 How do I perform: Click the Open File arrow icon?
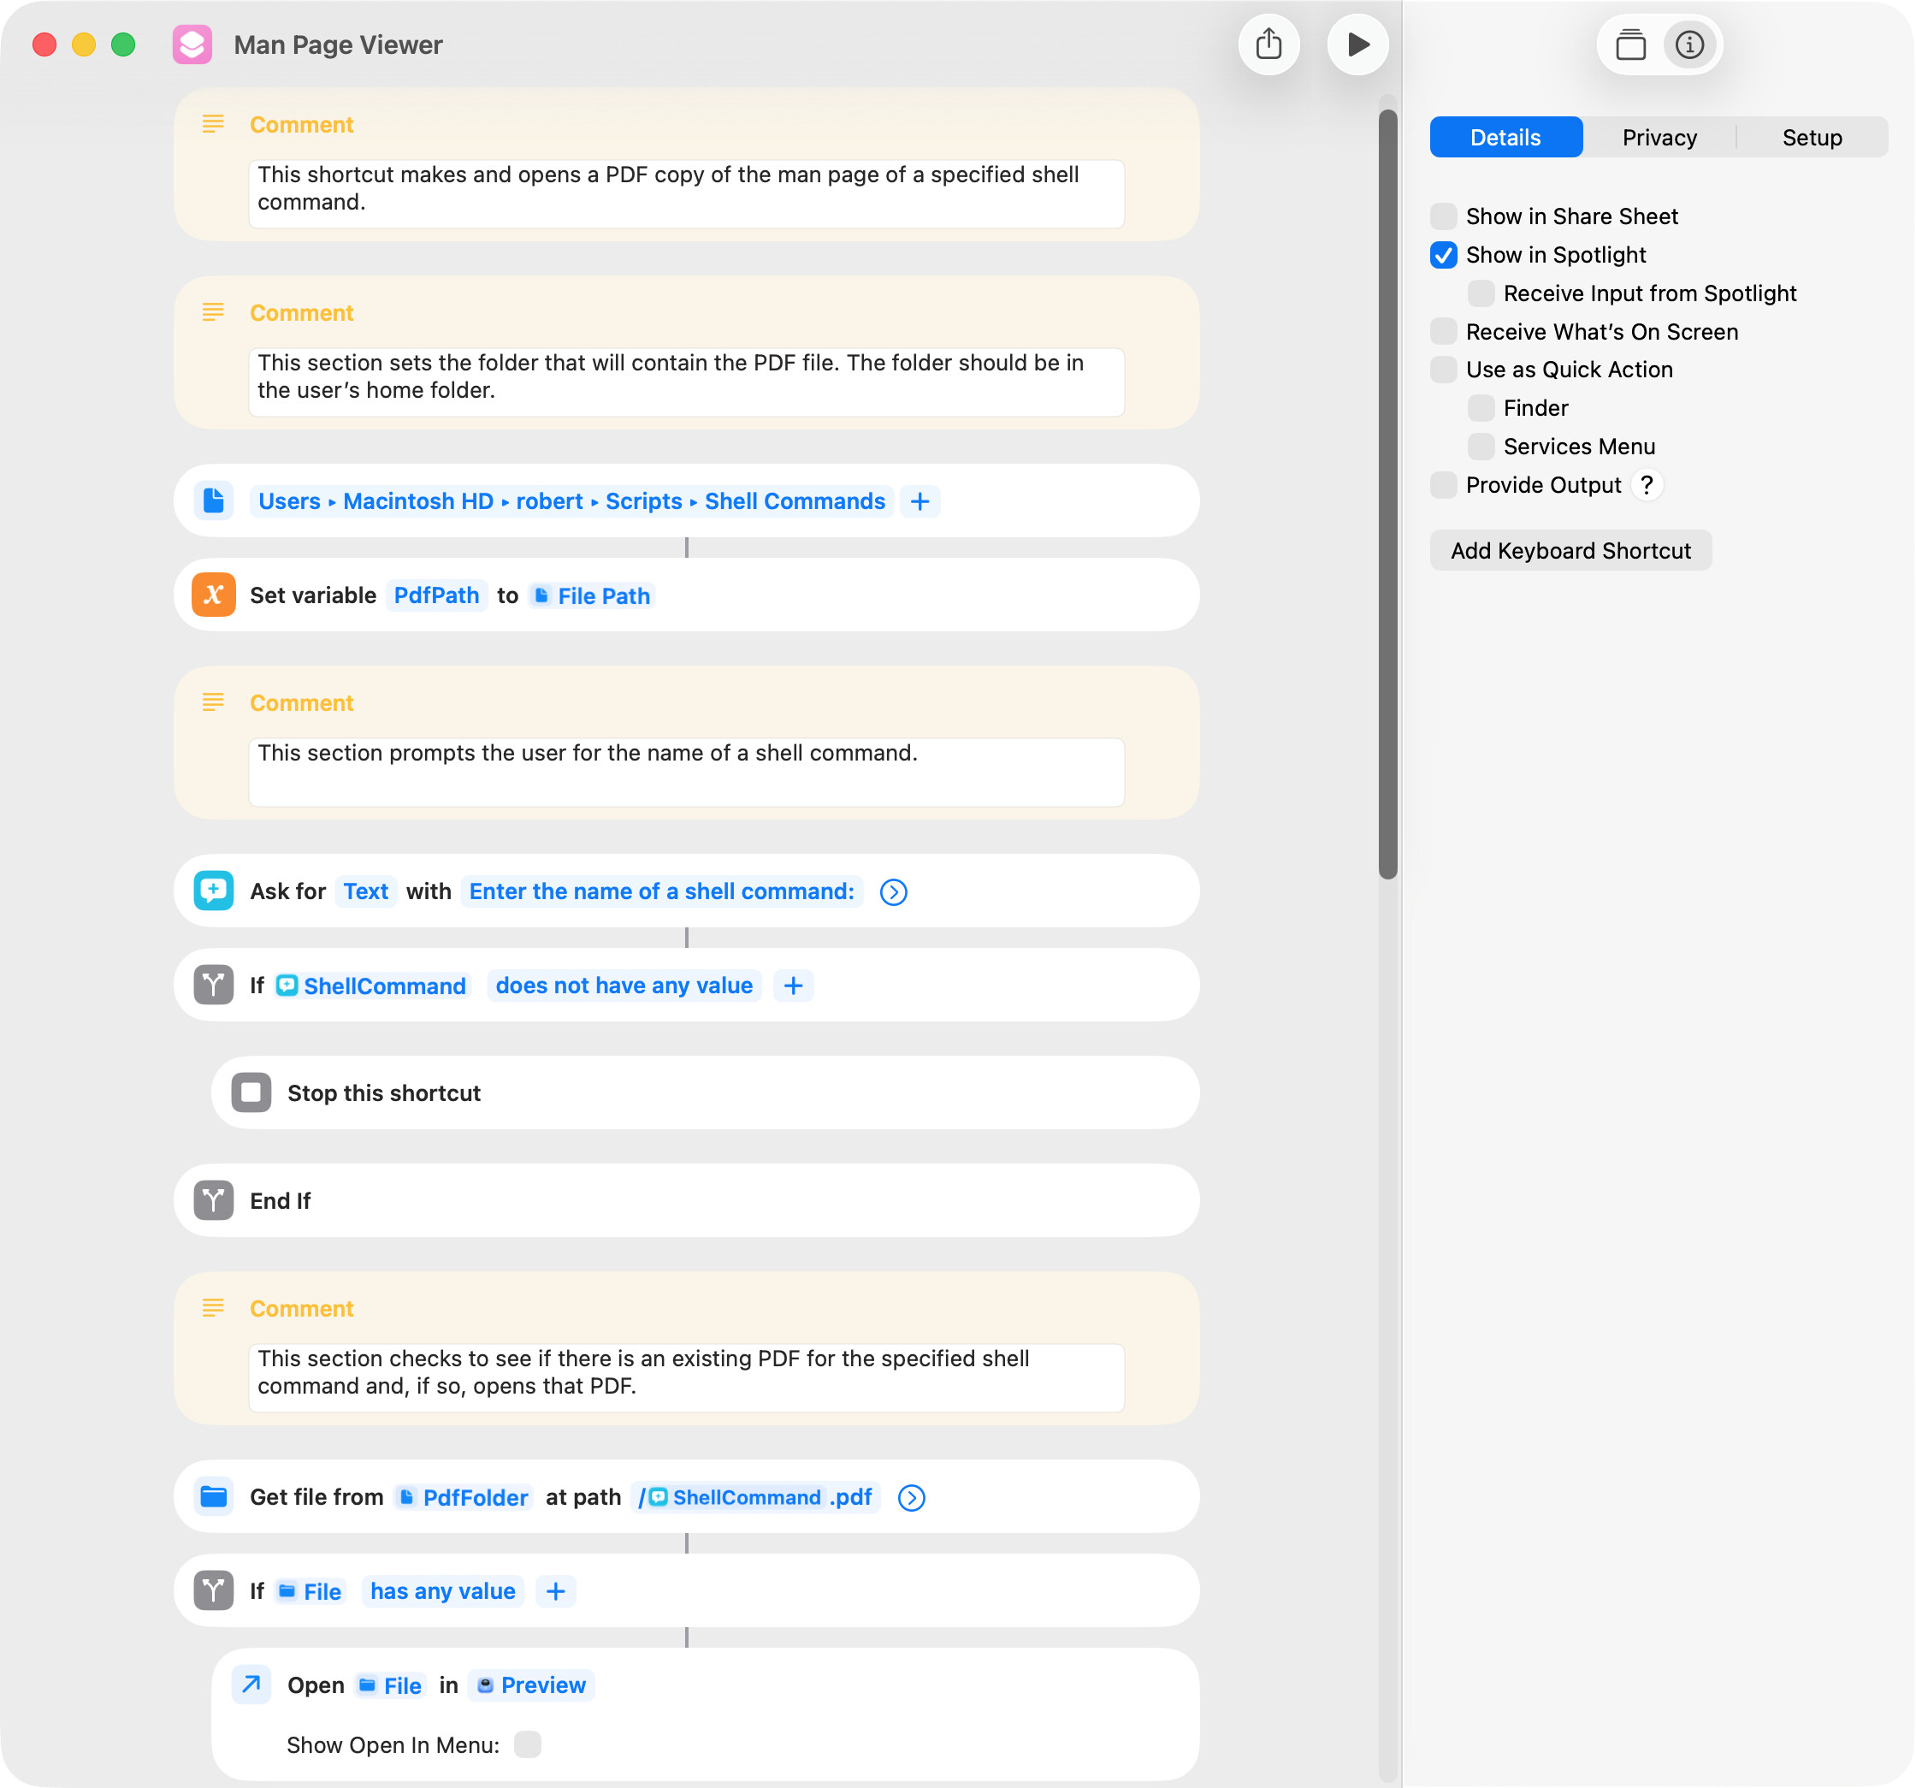[251, 1684]
